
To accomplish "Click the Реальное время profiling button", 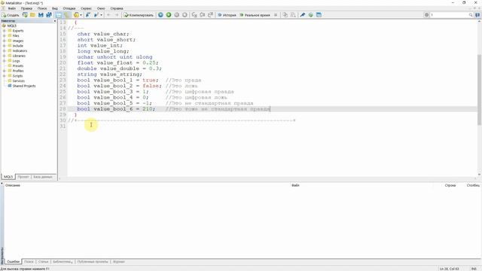I will click(x=255, y=15).
